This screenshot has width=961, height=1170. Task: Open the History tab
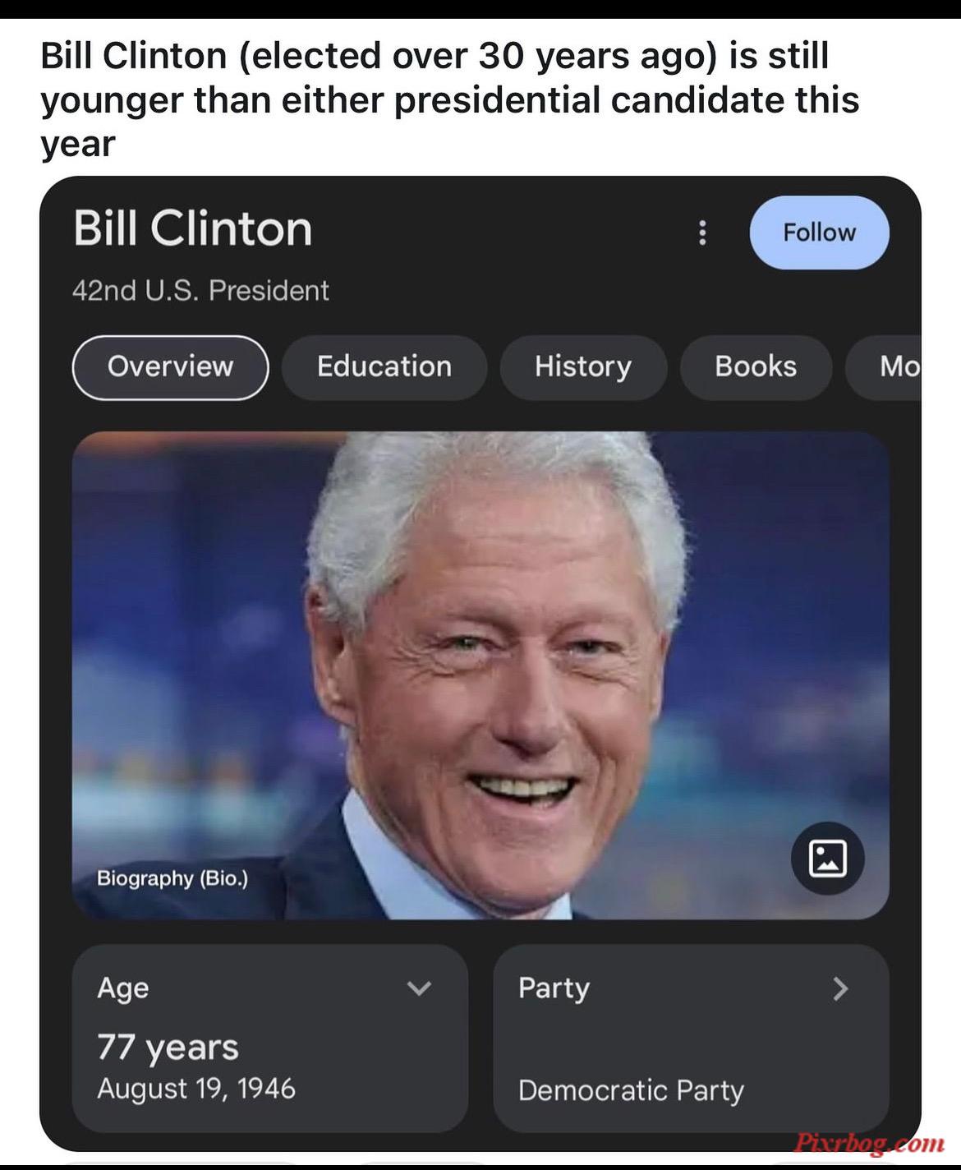pyautogui.click(x=583, y=366)
